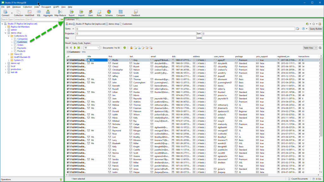Expand the Replica Set Members node
Image resolution: width=324 pixels, height=182 pixels.
6,27
